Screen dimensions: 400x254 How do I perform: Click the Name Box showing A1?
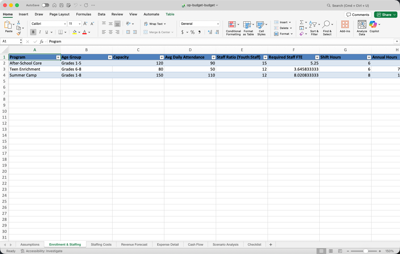(10, 41)
